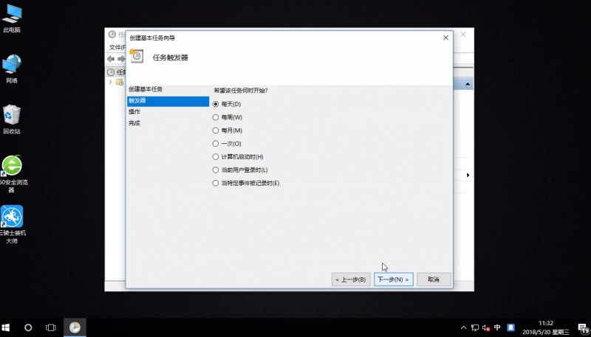This screenshot has height=337, width=591.
Task: Choose the 每月(M) trigger option
Action: click(228, 131)
